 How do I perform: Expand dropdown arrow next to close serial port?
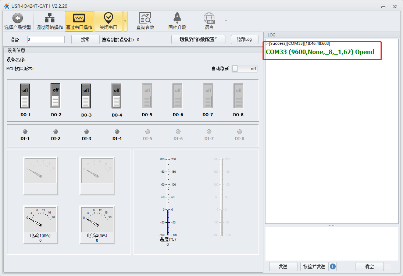tap(125, 21)
